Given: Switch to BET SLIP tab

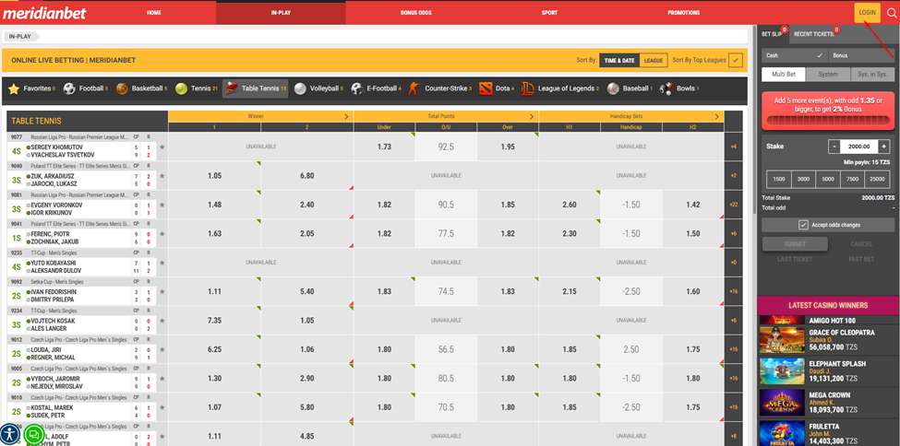Looking at the screenshot, I should [x=772, y=34].
